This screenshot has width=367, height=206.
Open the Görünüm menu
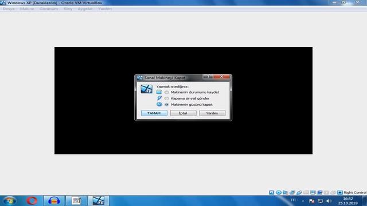click(49, 9)
